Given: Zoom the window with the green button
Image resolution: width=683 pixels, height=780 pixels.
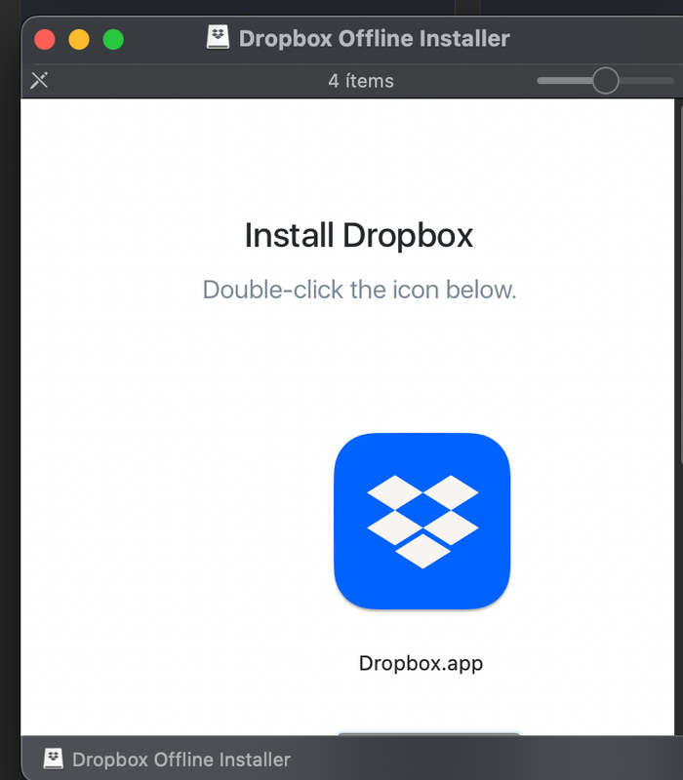Looking at the screenshot, I should pyautogui.click(x=113, y=39).
